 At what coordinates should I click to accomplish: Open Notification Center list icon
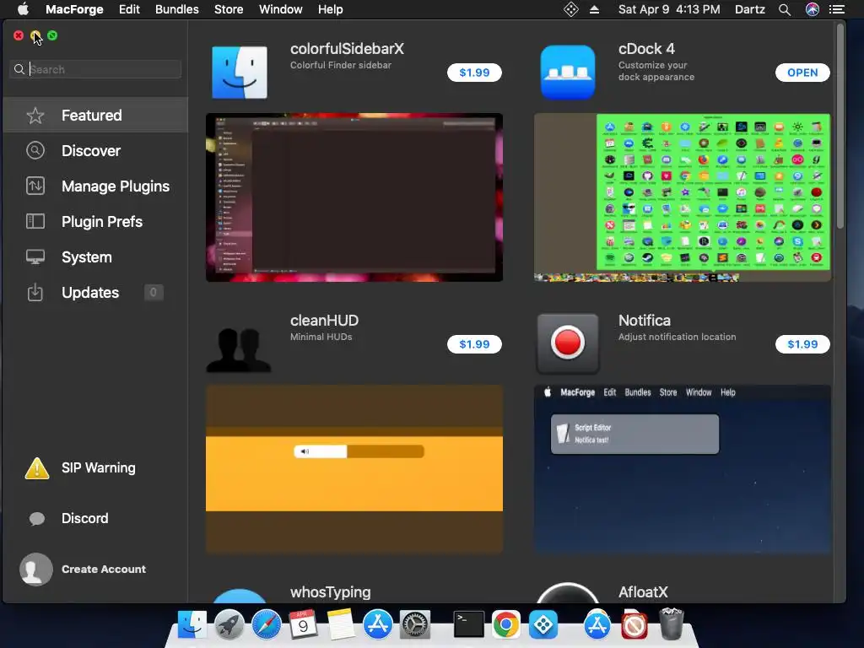[837, 9]
